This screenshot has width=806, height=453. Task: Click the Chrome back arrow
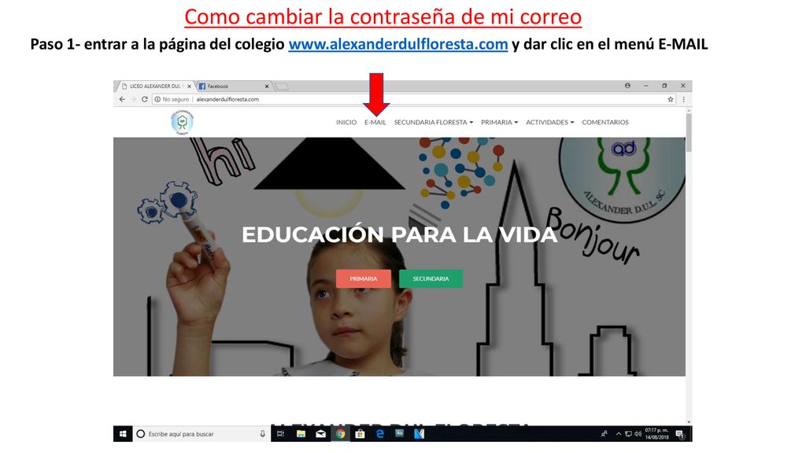[122, 100]
